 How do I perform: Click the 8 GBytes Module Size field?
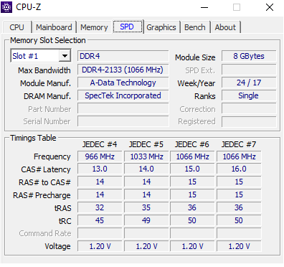249,56
